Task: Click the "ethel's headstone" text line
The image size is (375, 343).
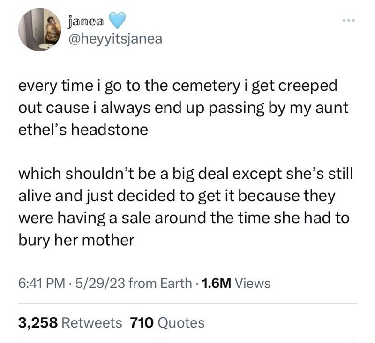Action: click(x=83, y=129)
